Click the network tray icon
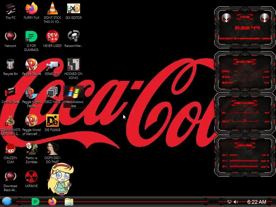 point(229,202)
